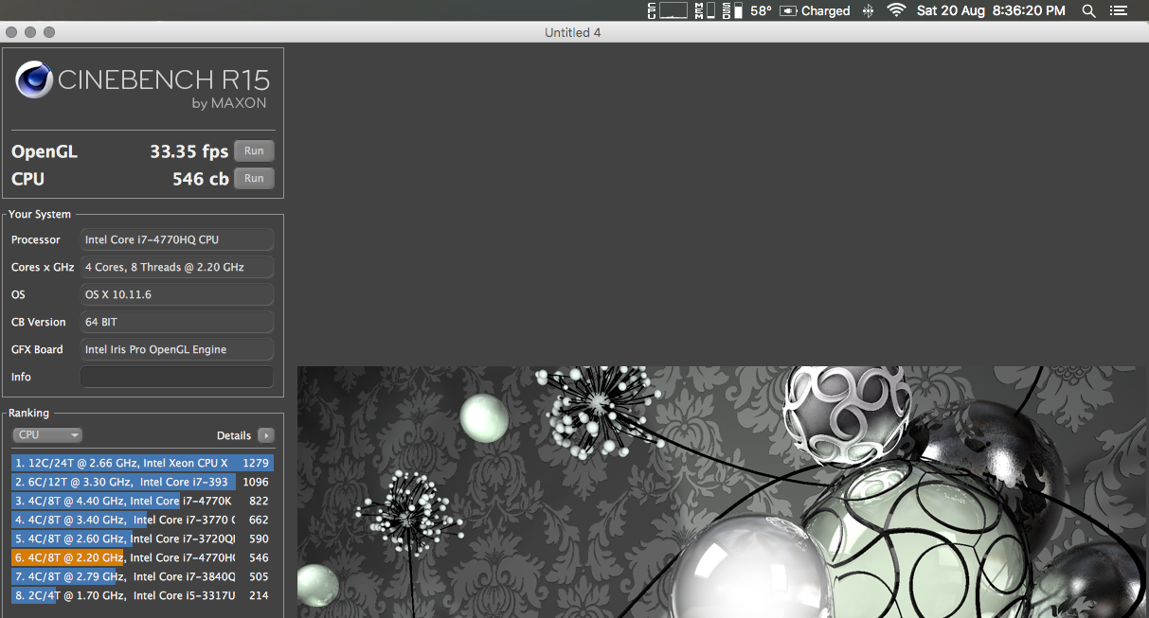Image resolution: width=1149 pixels, height=618 pixels.
Task: Open the Wi-Fi menu bar icon
Action: (x=896, y=10)
